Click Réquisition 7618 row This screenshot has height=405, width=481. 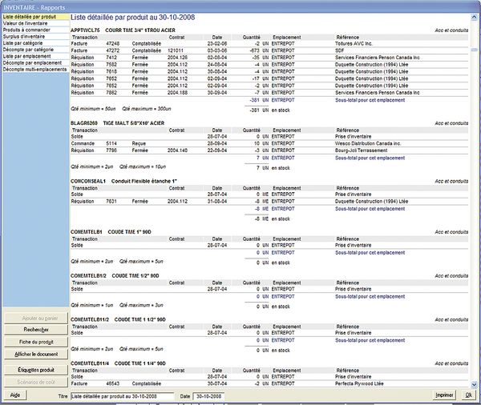(269, 72)
